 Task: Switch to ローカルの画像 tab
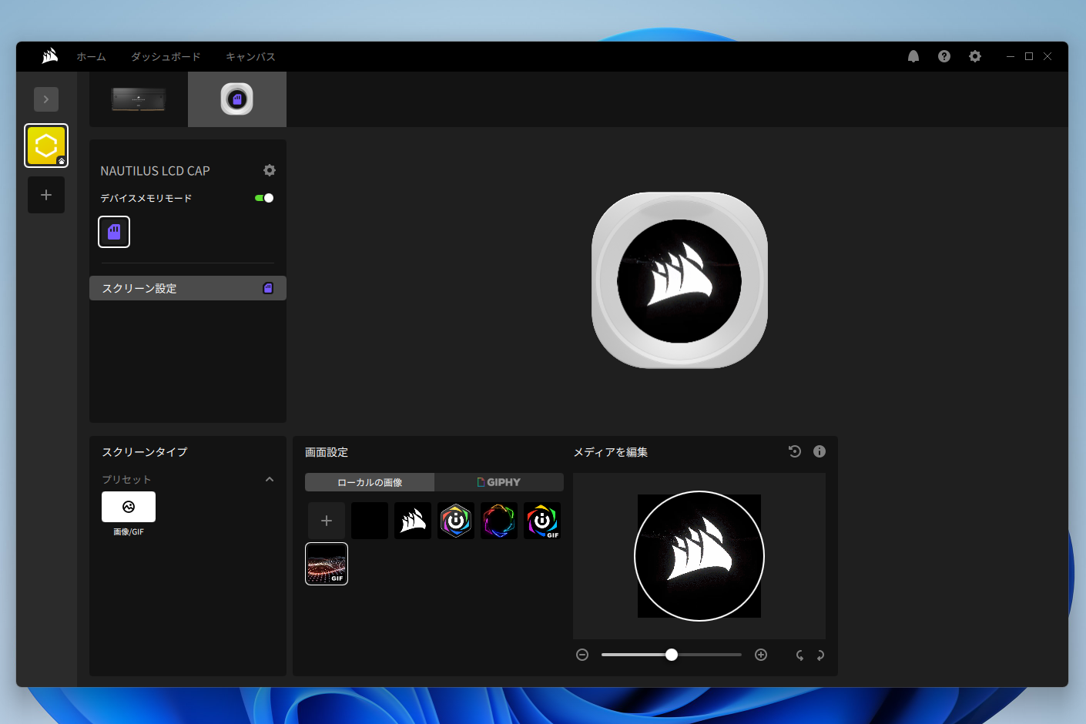click(x=370, y=482)
